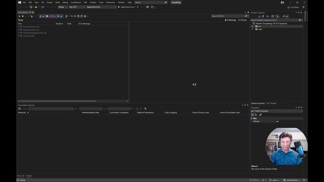Click the Duration column header
The width and height of the screenshot is (324, 182).
coord(59,24)
